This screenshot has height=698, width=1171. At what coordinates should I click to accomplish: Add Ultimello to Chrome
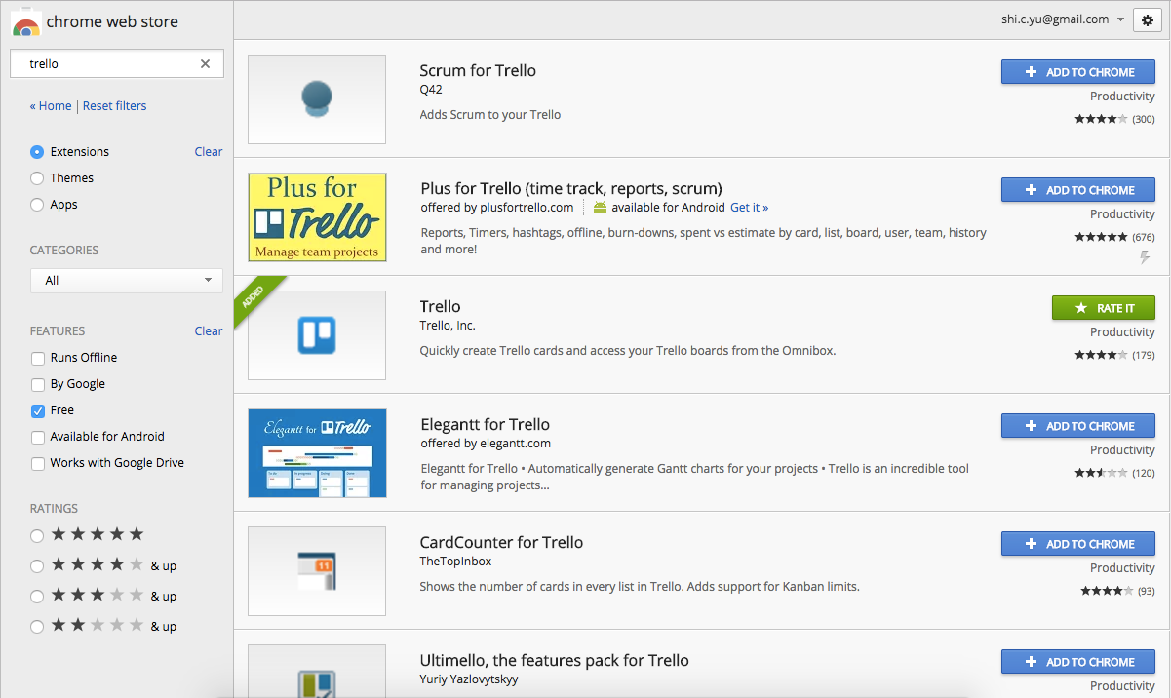(1078, 662)
